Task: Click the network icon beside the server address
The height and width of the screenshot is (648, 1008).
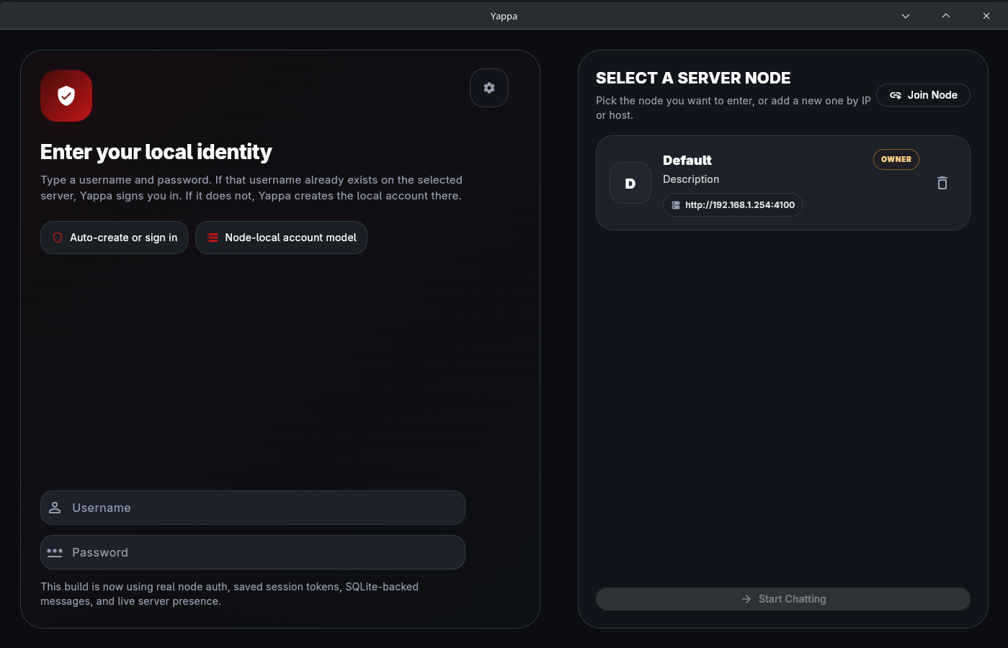Action: 675,204
